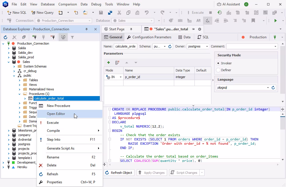Open the Database Sales dropdown
The image size is (286, 187).
click(x=151, y=21)
